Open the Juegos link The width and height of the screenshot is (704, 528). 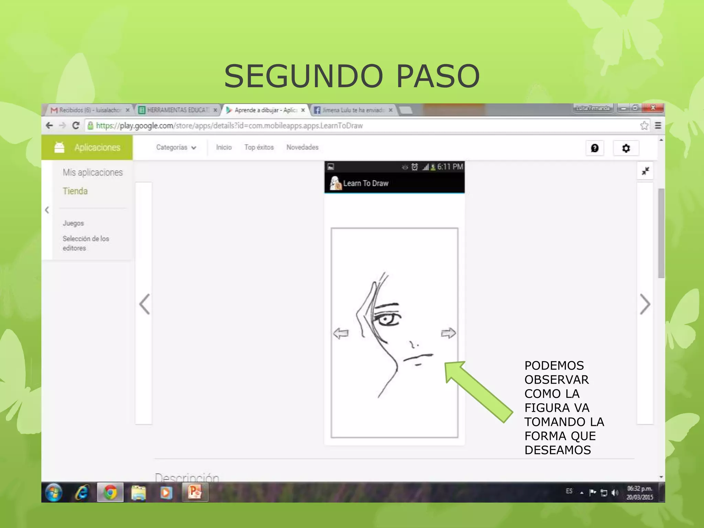[x=73, y=223]
